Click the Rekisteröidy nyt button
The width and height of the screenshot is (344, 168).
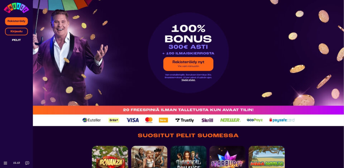coord(188,64)
